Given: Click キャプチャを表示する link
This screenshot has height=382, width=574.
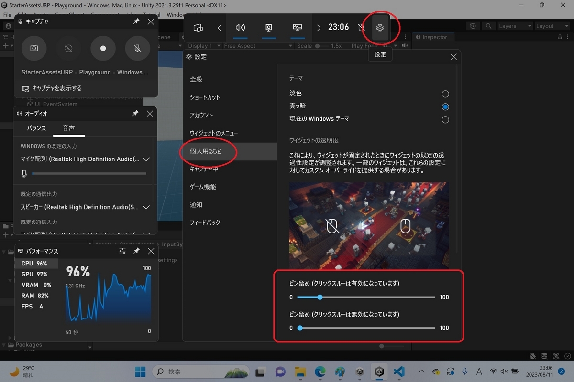Looking at the screenshot, I should coord(52,88).
